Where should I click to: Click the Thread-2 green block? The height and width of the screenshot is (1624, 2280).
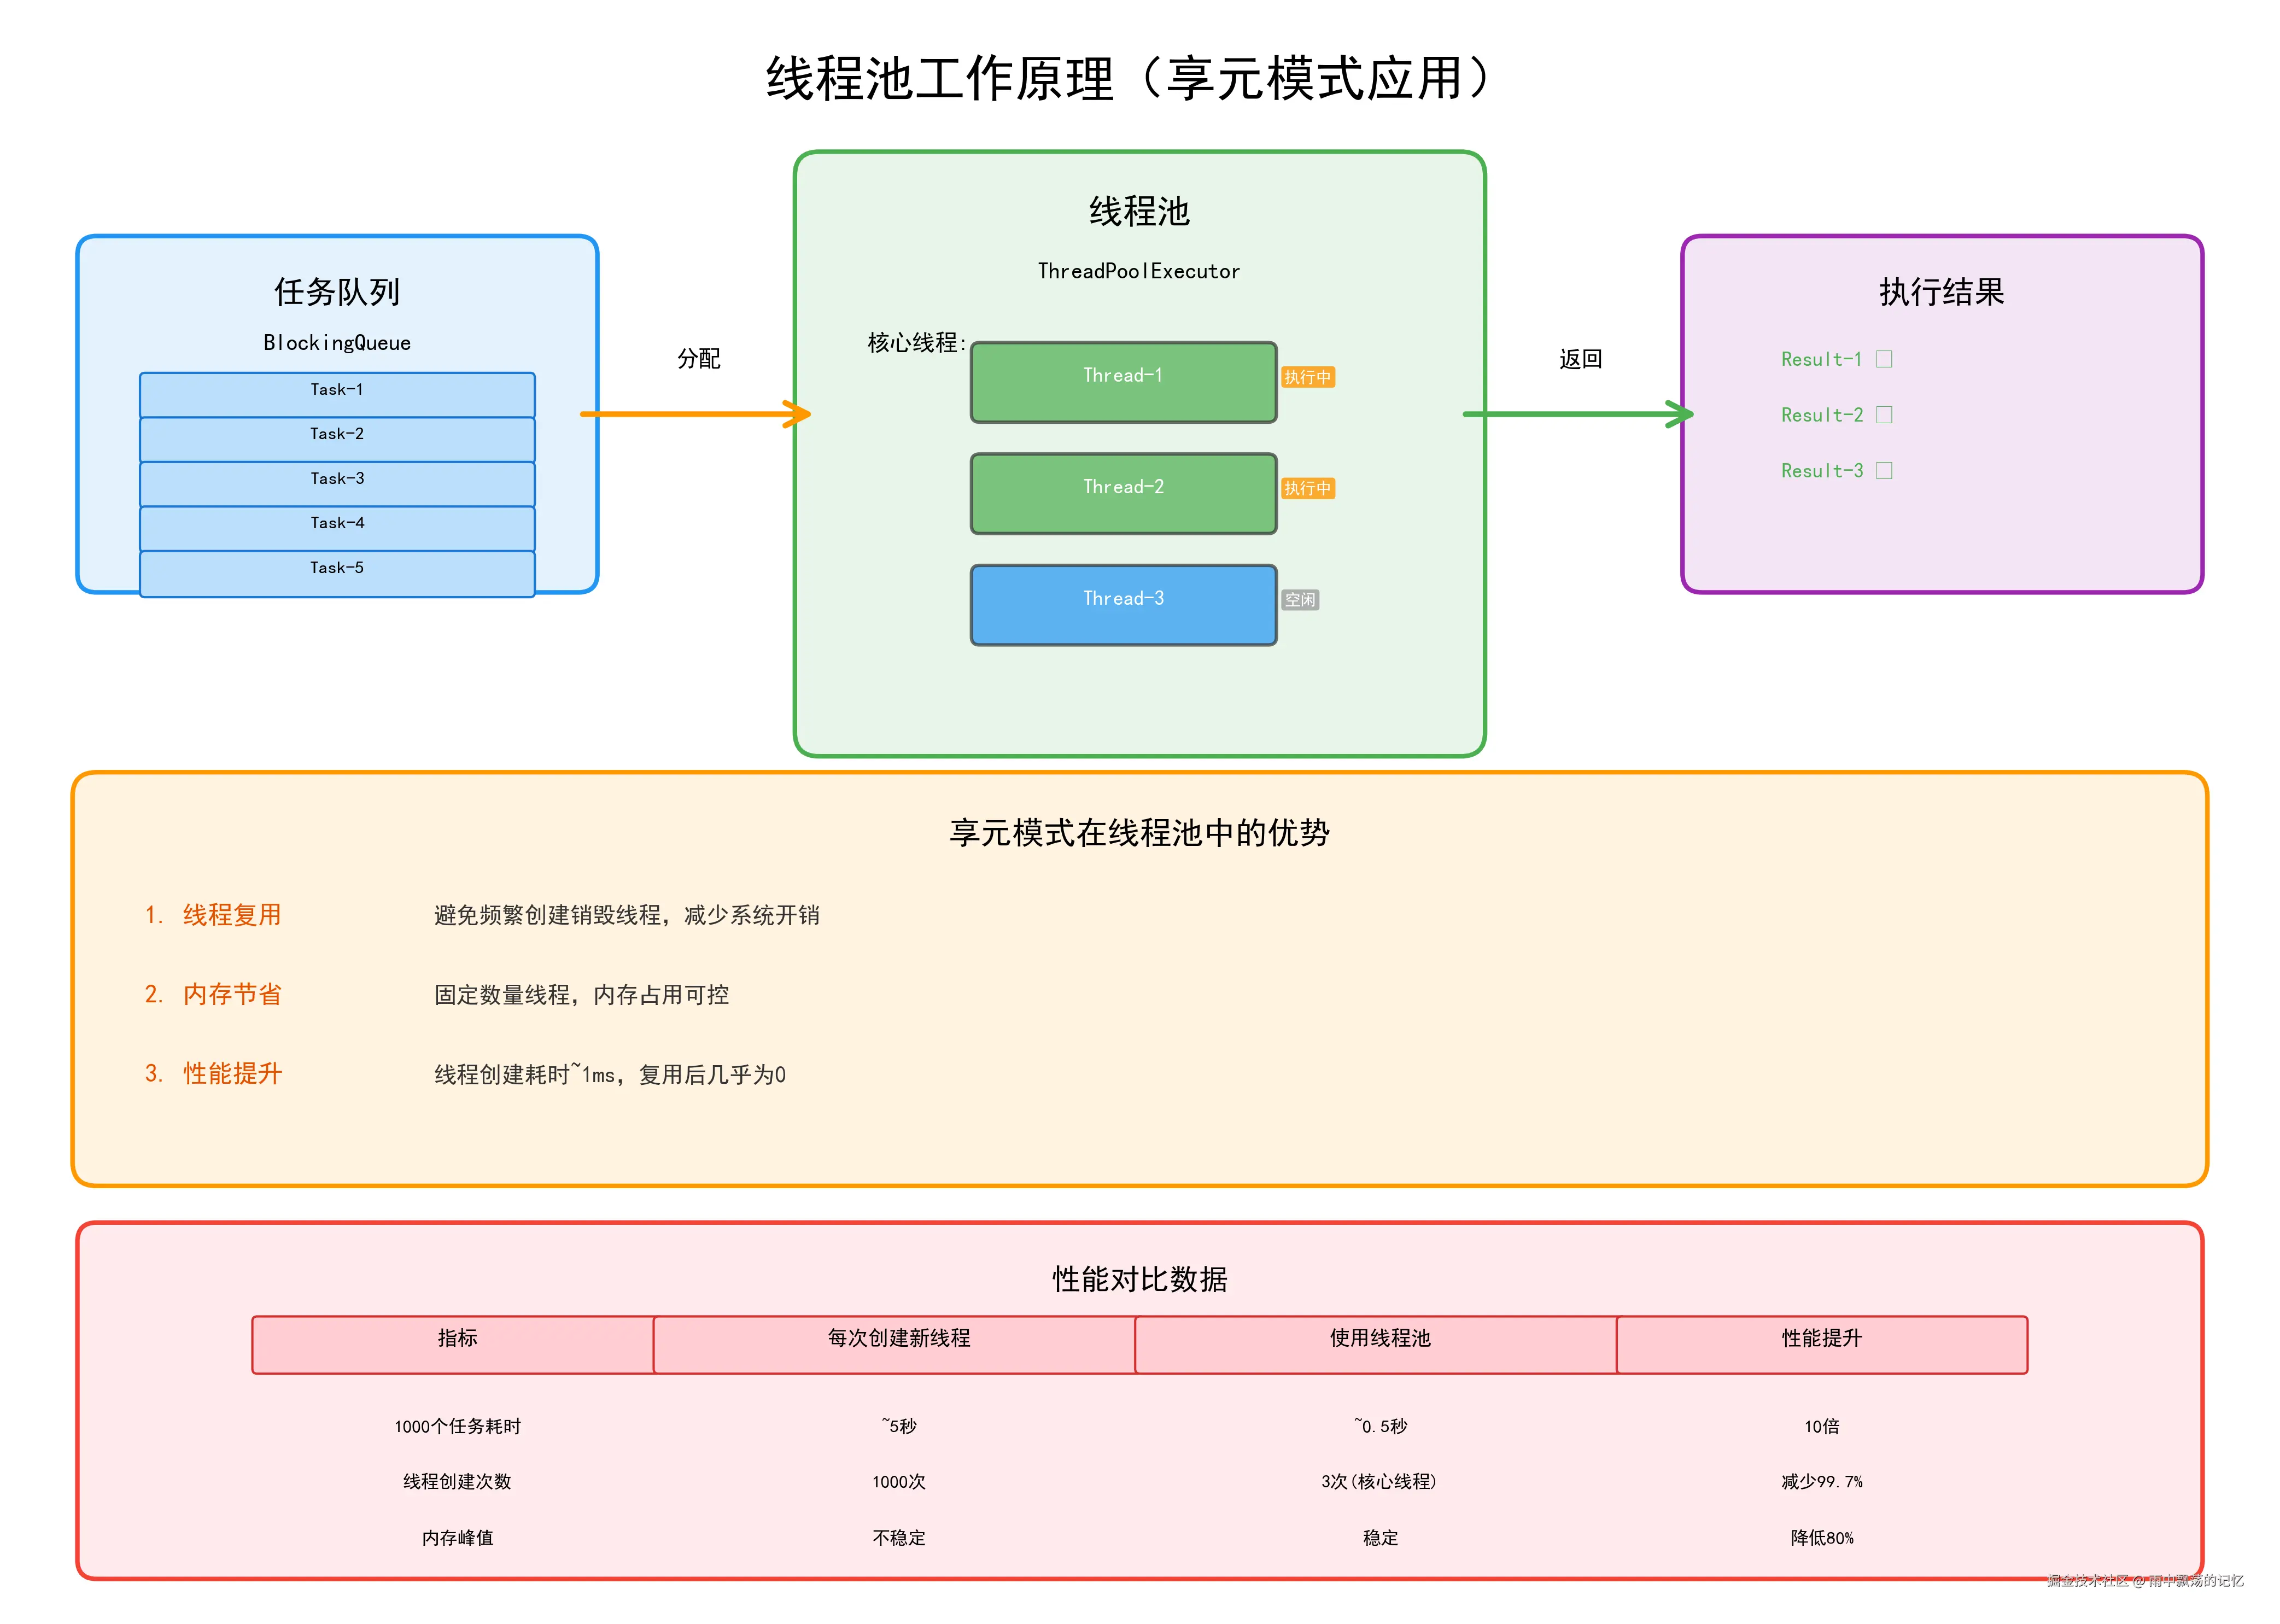1123,493
